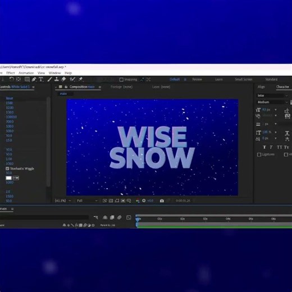Select the Rotation (undo-arrow) tool in toolbar
Screen dimensions: 292x292
12,79
